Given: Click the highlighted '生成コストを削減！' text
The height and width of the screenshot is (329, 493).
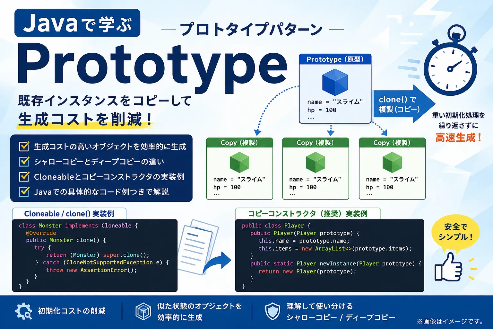Looking at the screenshot, I should click(x=85, y=120).
